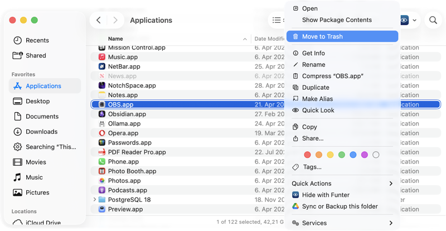Choose Copy from context menu

(342, 127)
